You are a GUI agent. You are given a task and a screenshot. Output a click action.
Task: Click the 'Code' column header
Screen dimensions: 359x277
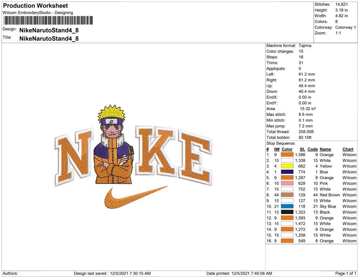pyautogui.click(x=313, y=149)
